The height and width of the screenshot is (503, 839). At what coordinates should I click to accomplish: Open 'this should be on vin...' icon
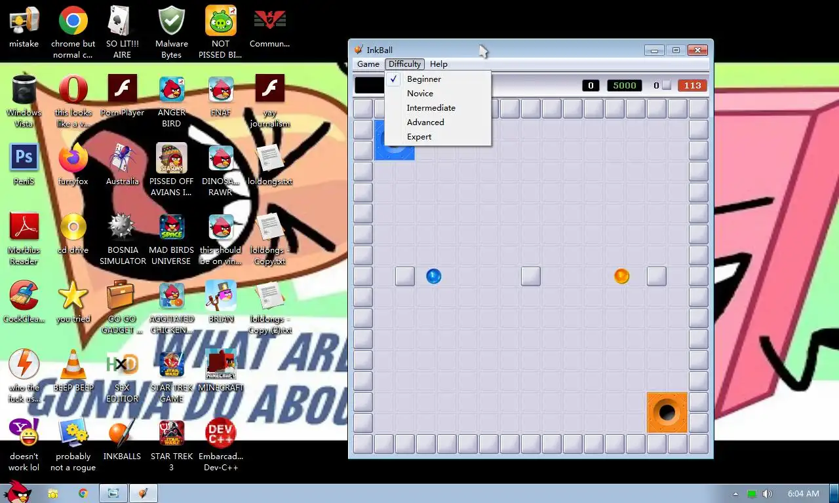click(221, 238)
